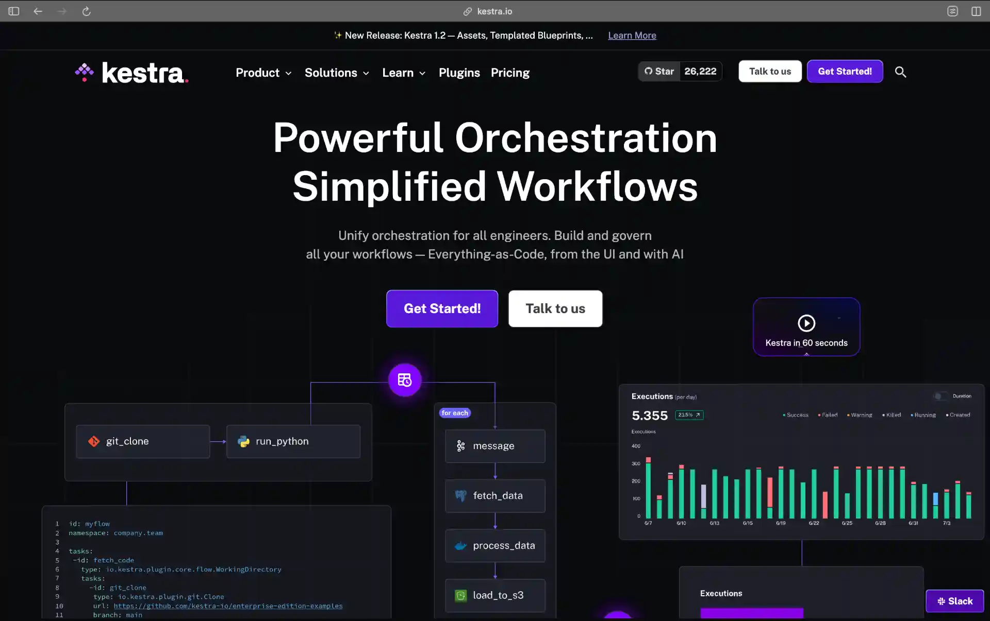The width and height of the screenshot is (990, 621).
Task: Open the Pricing page
Action: (510, 73)
